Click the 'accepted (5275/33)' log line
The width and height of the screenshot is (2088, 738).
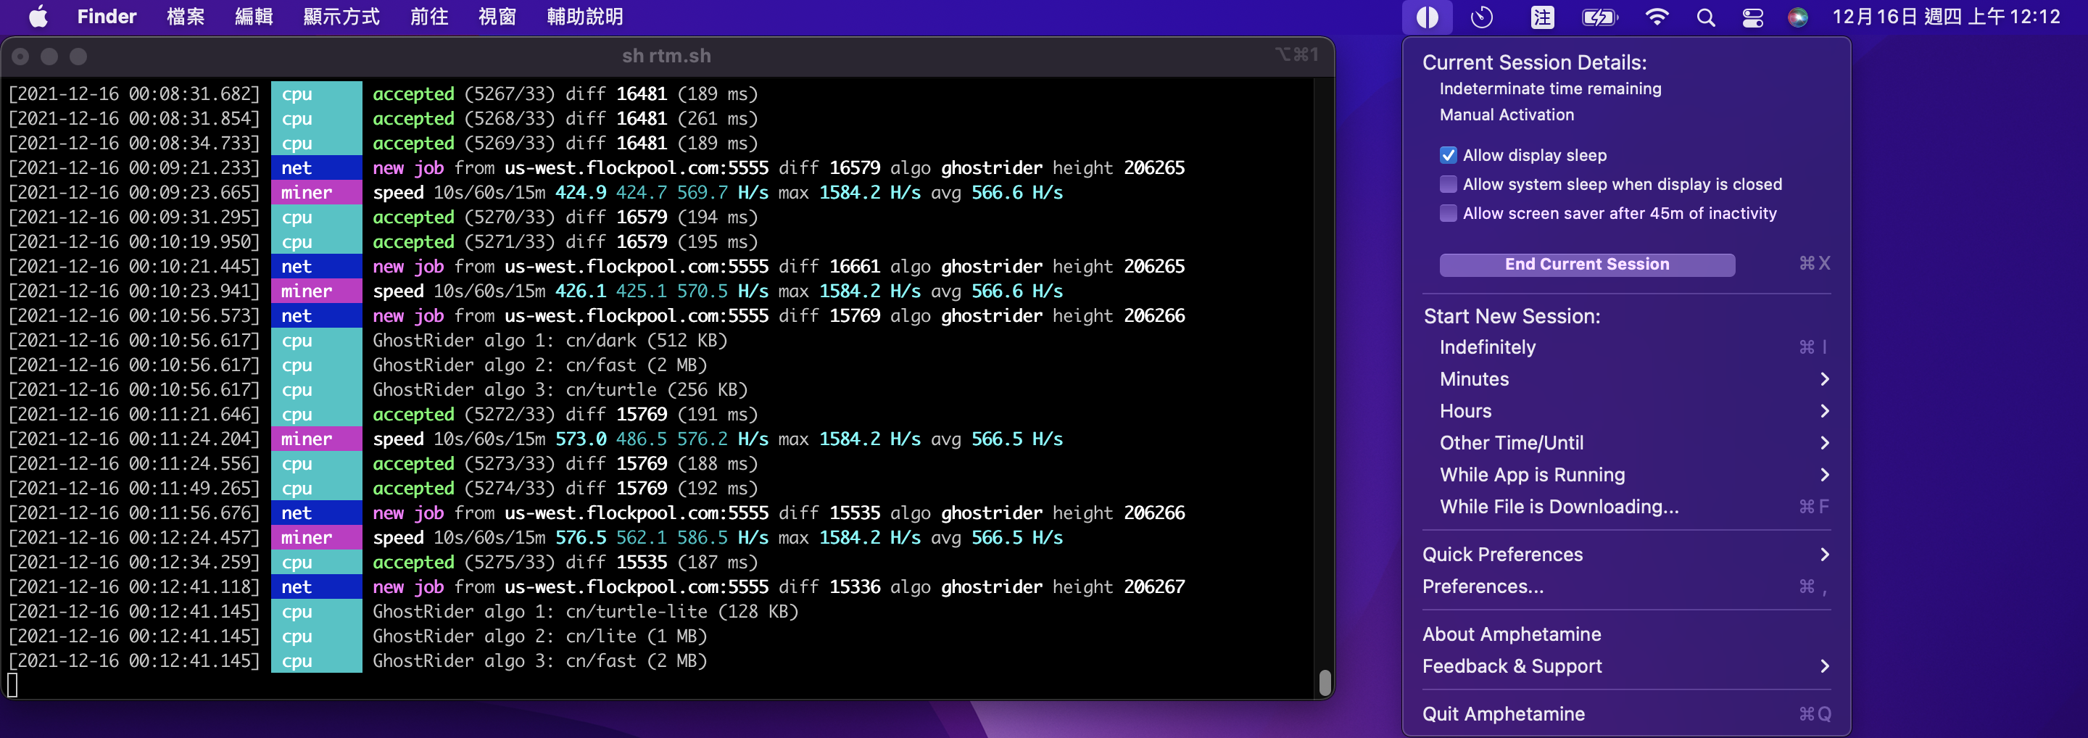point(565,563)
